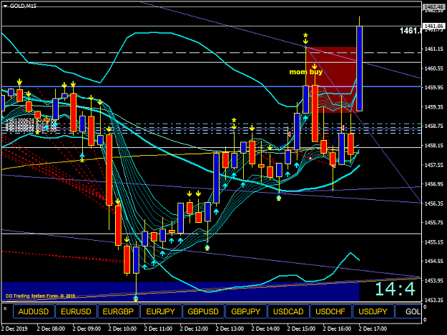This screenshot has height=335, width=447.
Task: Open the GOLD,M15 chart dropdown triangle
Action: click(5, 6)
